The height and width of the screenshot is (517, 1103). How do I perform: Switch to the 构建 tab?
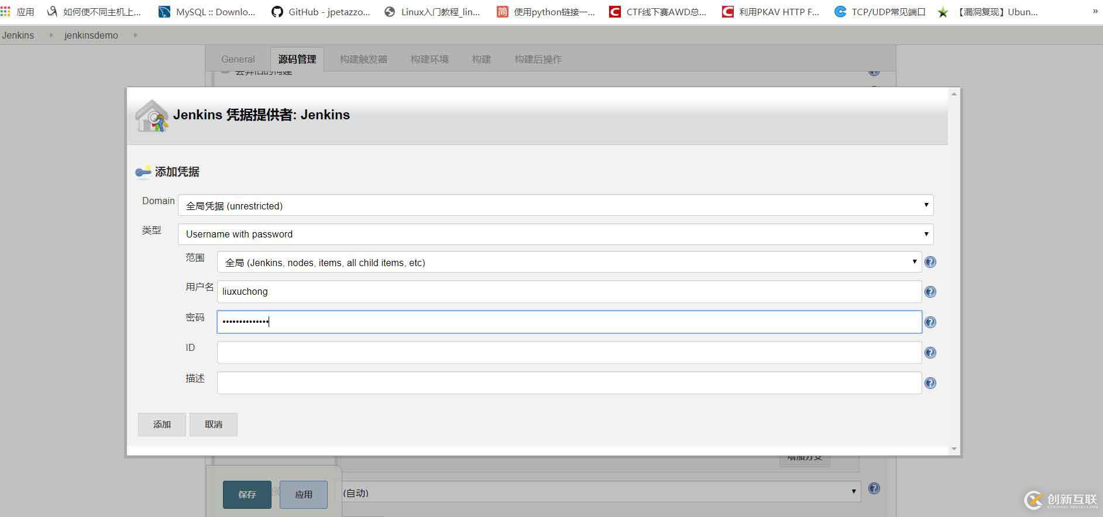pos(482,59)
